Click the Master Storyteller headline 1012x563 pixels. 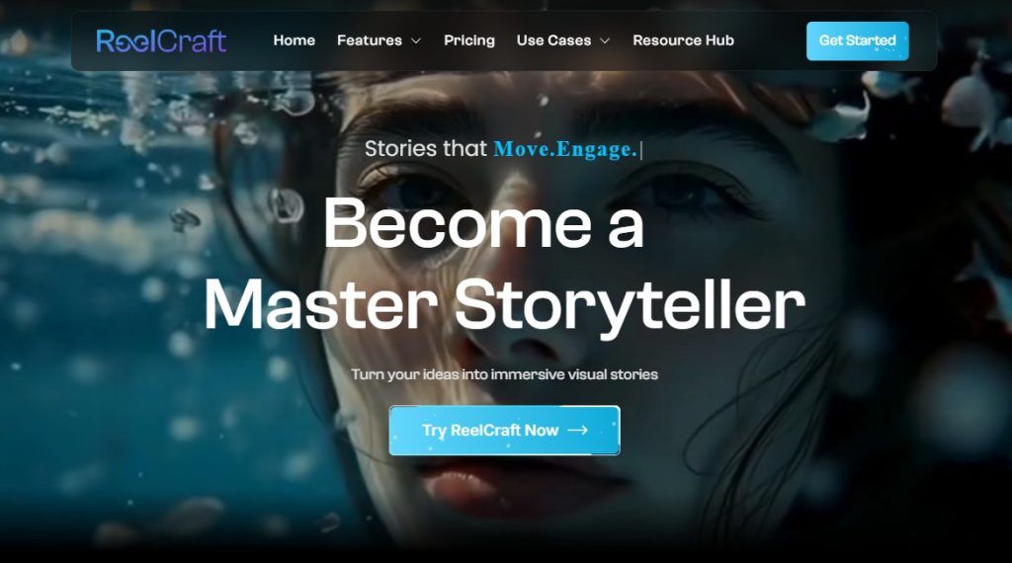pyautogui.click(x=504, y=305)
